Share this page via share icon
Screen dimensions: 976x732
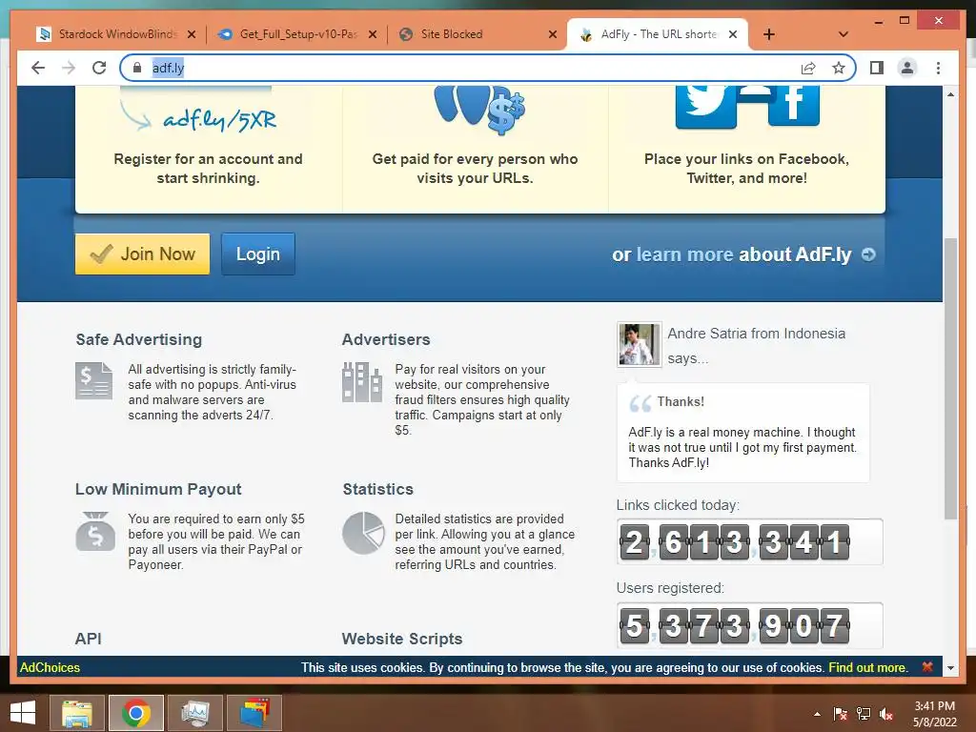(x=808, y=68)
